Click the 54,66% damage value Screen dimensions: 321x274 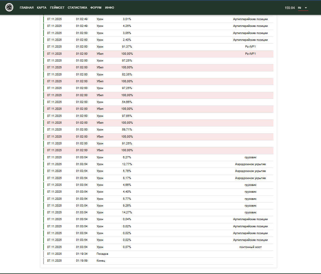(x=127, y=102)
